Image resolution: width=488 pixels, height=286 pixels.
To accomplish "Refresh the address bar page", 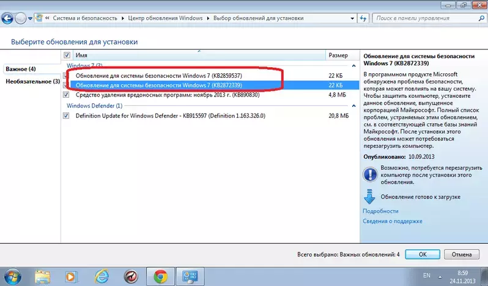I will [x=363, y=18].
